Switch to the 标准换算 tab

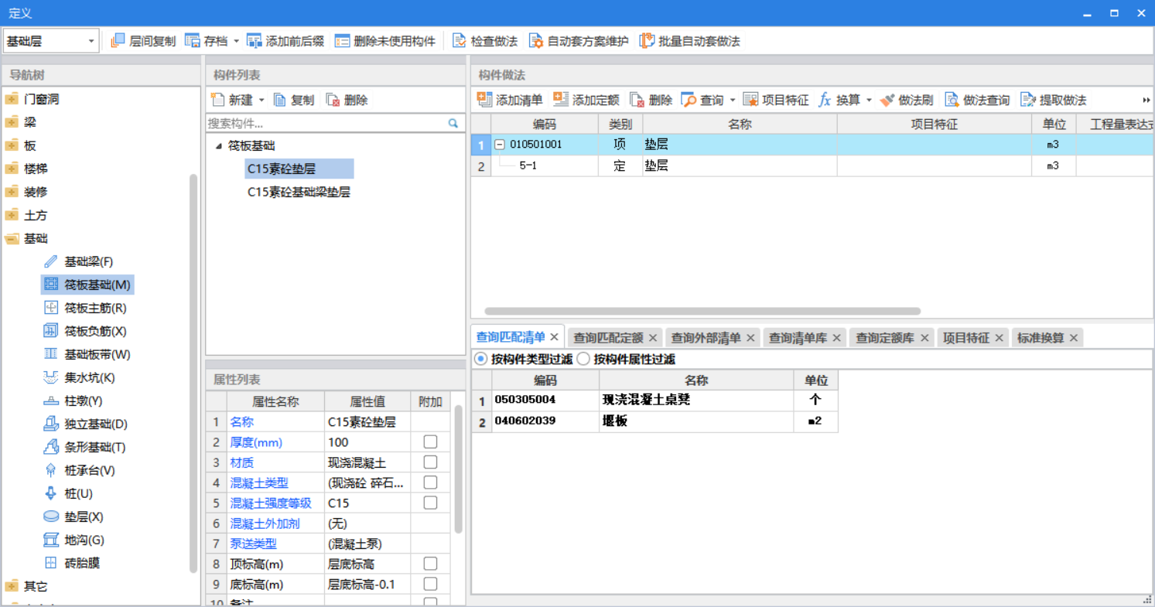click(1040, 338)
